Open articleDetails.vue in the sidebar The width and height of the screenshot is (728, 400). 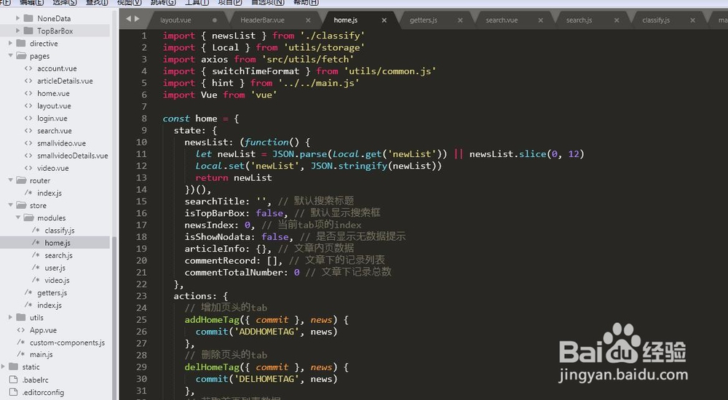(x=65, y=81)
